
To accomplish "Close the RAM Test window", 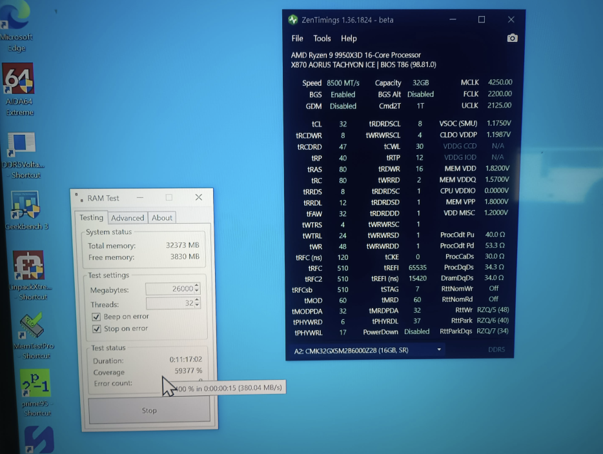I will 198,197.
